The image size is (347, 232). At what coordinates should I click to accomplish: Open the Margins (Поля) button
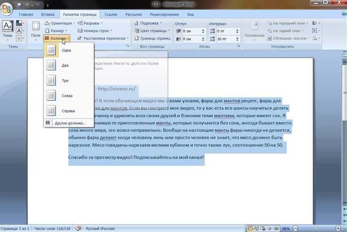(x=36, y=31)
